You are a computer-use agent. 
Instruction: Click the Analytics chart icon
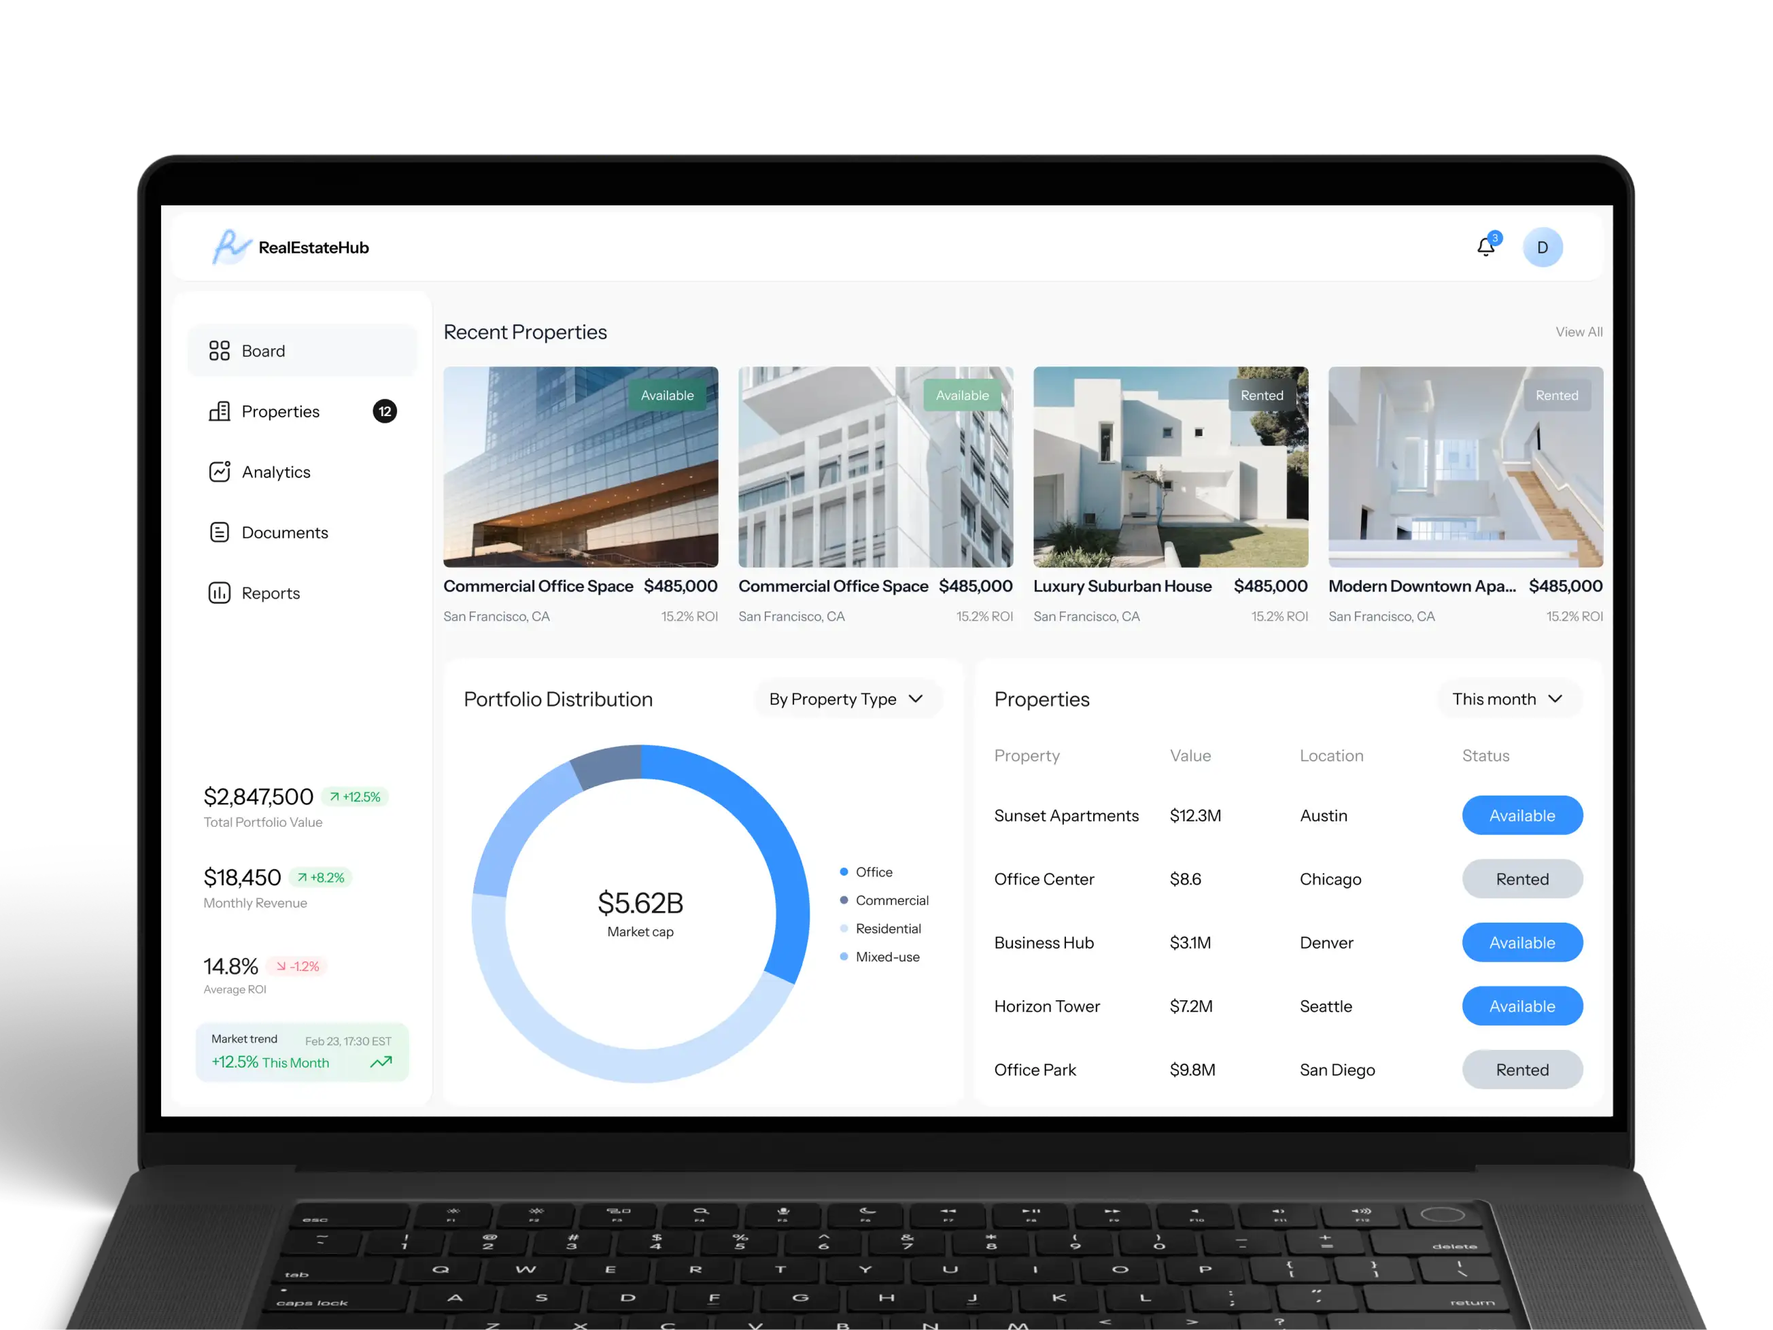[220, 471]
